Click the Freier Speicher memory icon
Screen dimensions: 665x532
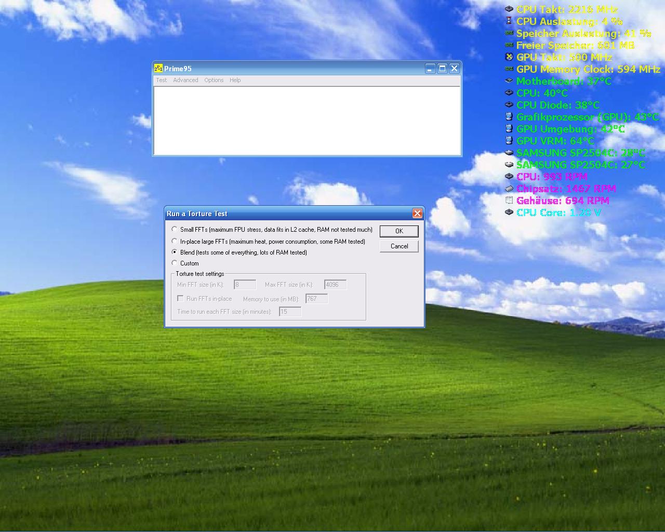(509, 45)
